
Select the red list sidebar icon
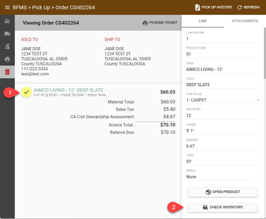tap(7, 72)
